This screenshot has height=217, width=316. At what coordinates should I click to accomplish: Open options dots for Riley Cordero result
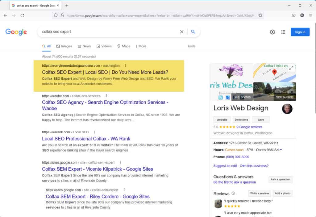click(x=124, y=190)
